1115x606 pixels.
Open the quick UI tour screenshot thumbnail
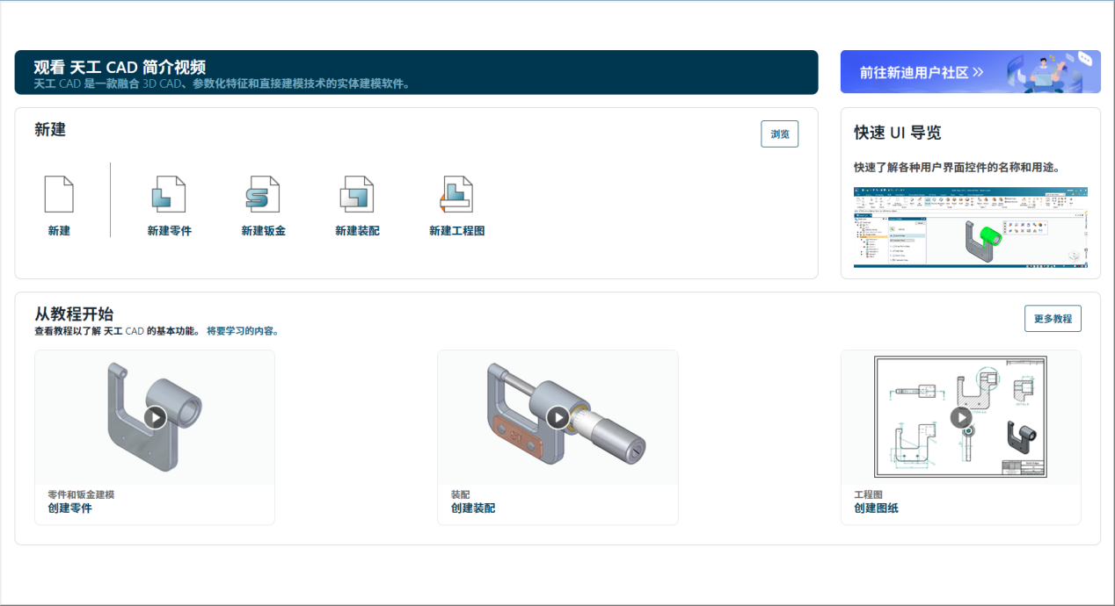point(970,227)
